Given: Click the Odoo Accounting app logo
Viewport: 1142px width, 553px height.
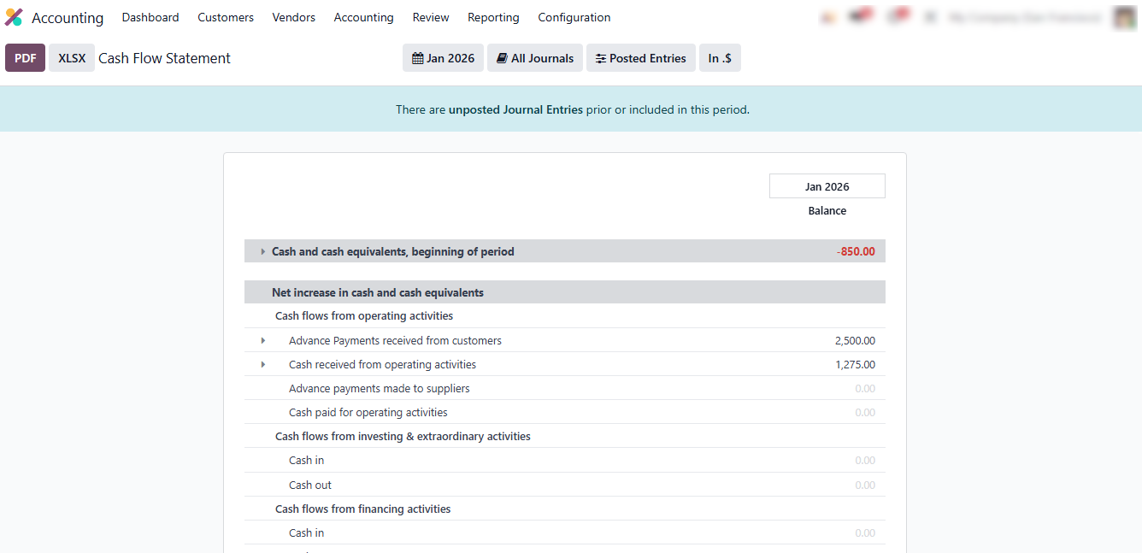Looking at the screenshot, I should pos(14,18).
